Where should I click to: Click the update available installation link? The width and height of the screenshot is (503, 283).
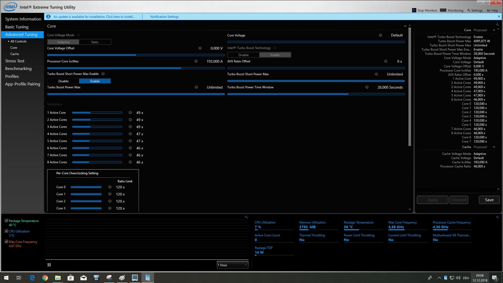pyautogui.click(x=94, y=17)
